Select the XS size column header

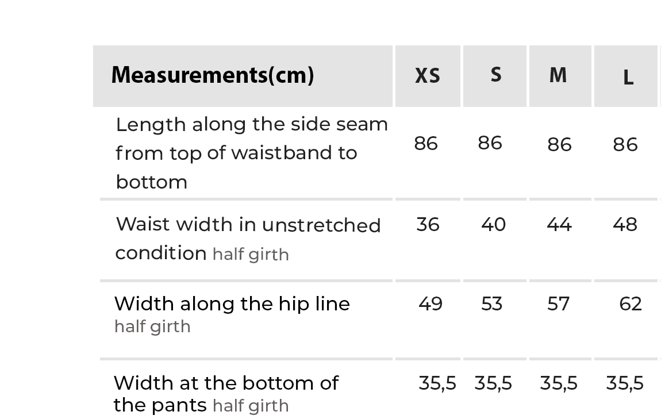pyautogui.click(x=428, y=76)
